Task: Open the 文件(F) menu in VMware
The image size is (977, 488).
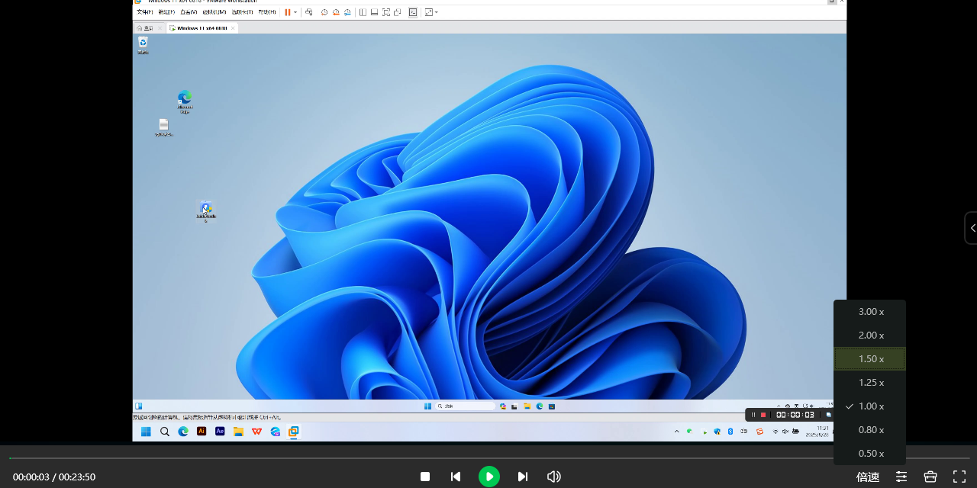Action: point(144,12)
